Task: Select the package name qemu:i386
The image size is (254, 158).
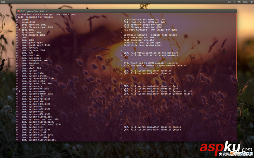Action: (x=28, y=40)
